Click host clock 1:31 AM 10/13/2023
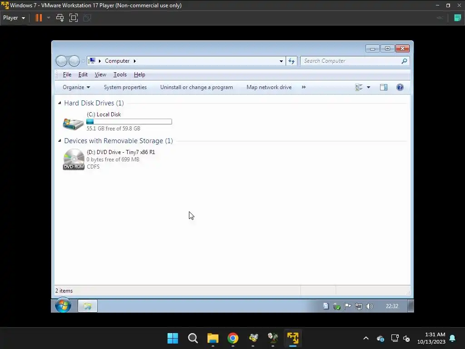The image size is (465, 349). [431, 338]
